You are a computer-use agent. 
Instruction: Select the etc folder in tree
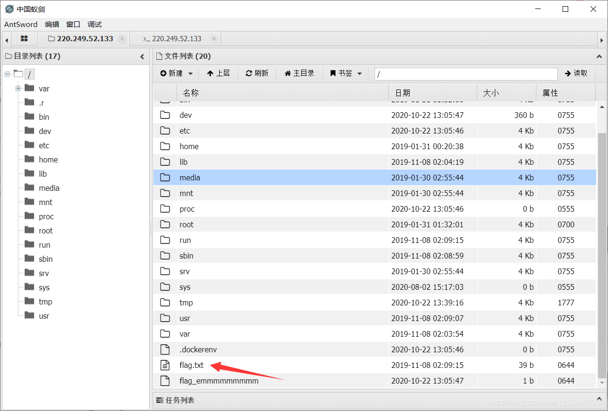click(44, 145)
